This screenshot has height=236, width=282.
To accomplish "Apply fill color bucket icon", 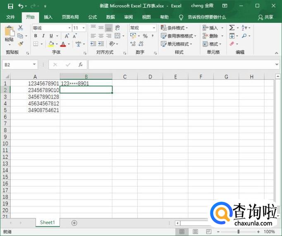I will 51,44.
